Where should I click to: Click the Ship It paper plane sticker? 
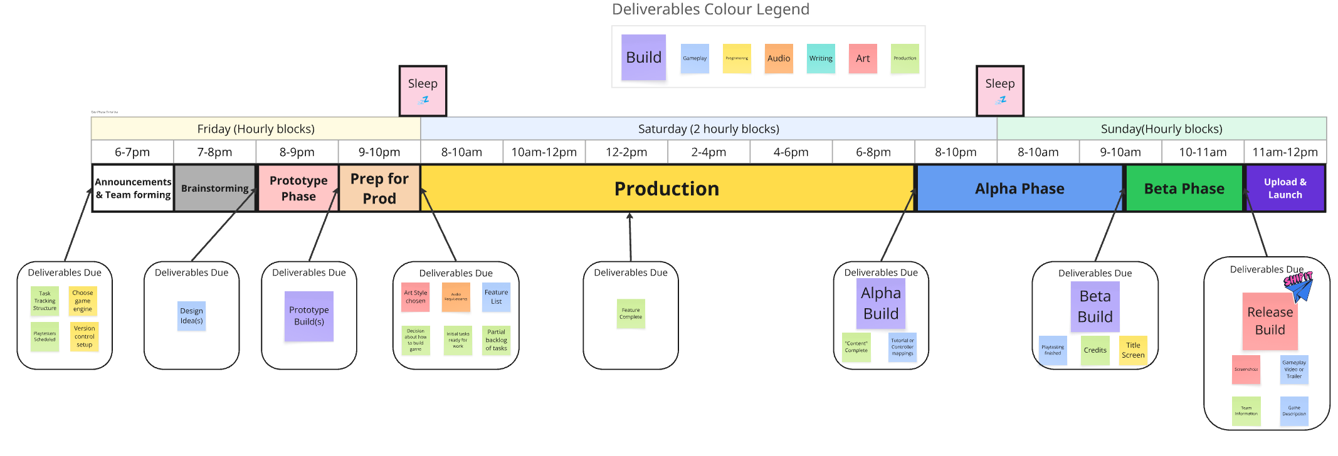pos(1298,286)
